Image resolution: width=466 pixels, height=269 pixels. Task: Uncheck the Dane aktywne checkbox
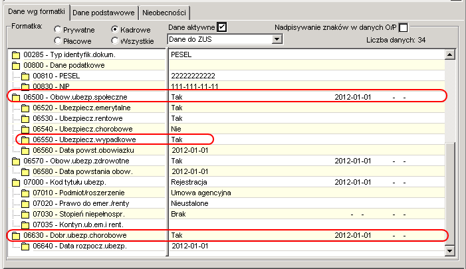point(222,27)
